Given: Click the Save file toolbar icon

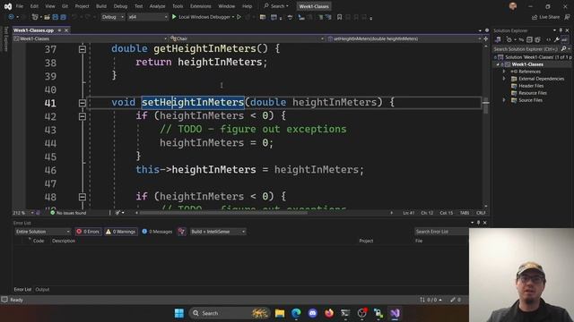Looking at the screenshot, I should [x=56, y=17].
